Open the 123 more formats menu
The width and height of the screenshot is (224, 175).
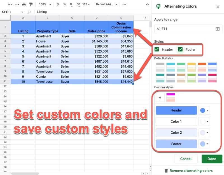pos(86,4)
